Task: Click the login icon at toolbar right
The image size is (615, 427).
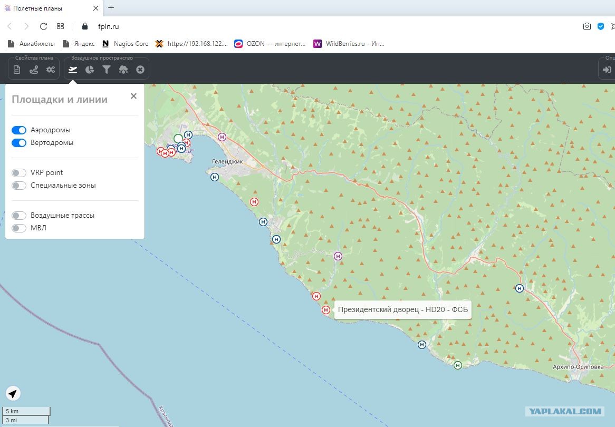Action: pos(607,70)
